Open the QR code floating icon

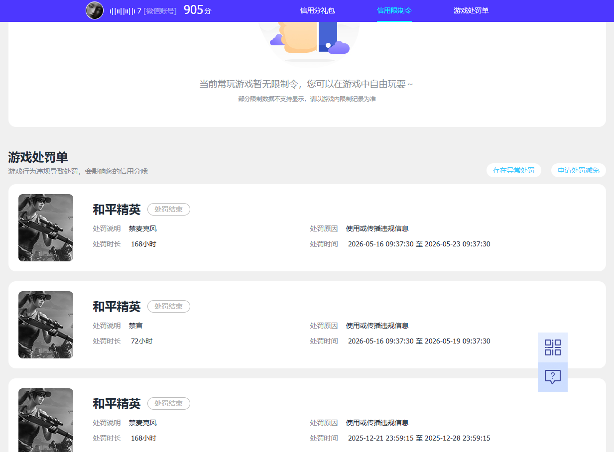point(553,347)
